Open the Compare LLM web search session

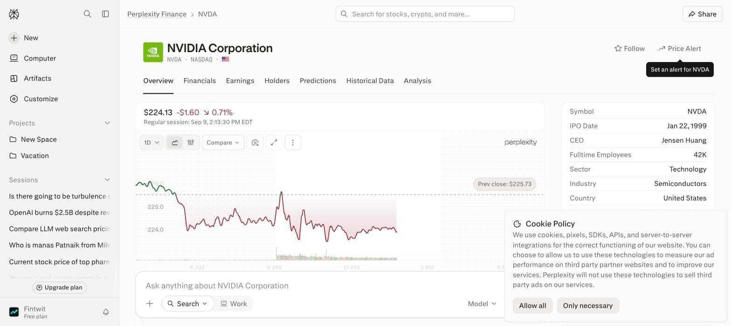[x=59, y=229]
